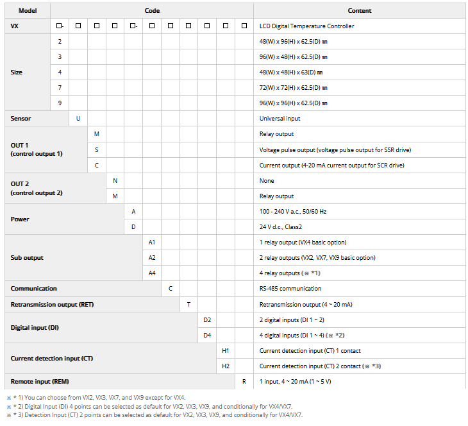The image size is (468, 426).
Task: Select the sensor code U cell
Action: [78, 119]
